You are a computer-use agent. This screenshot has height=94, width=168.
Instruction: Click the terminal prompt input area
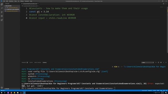coord(114,88)
